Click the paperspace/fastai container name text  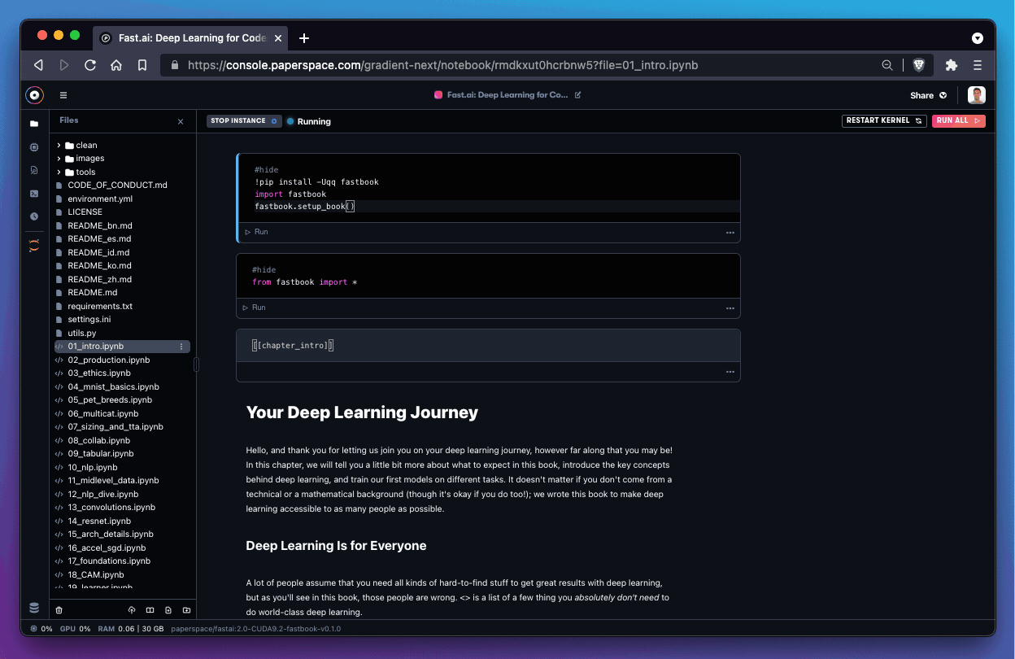click(255, 629)
